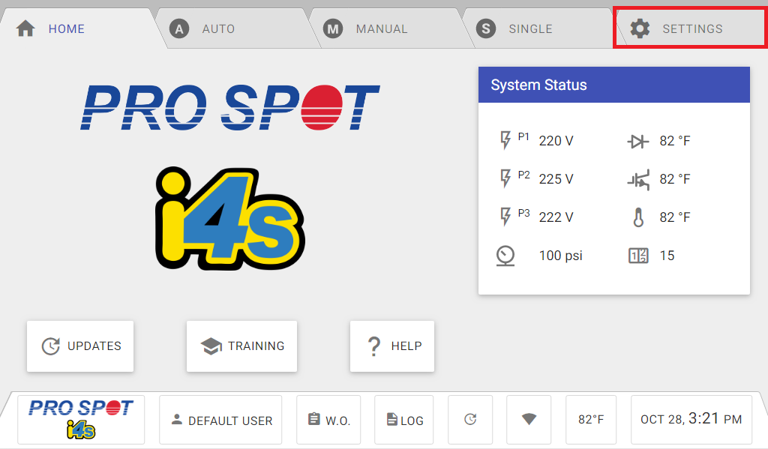Click the Updates button
The width and height of the screenshot is (768, 449).
tap(80, 346)
